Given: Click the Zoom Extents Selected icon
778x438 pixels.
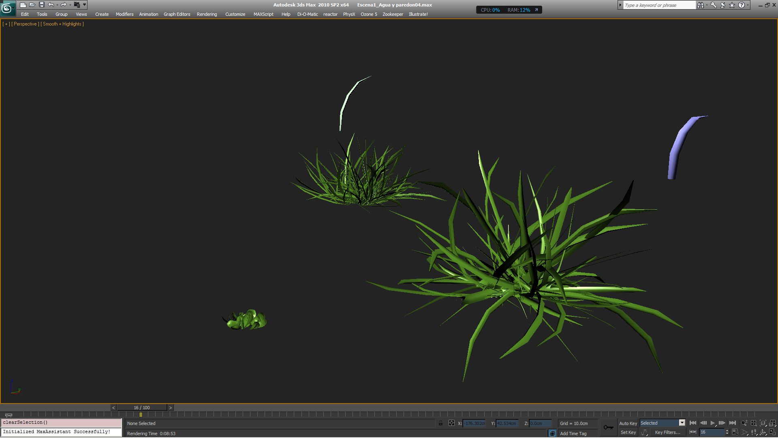Looking at the screenshot, I should (763, 423).
